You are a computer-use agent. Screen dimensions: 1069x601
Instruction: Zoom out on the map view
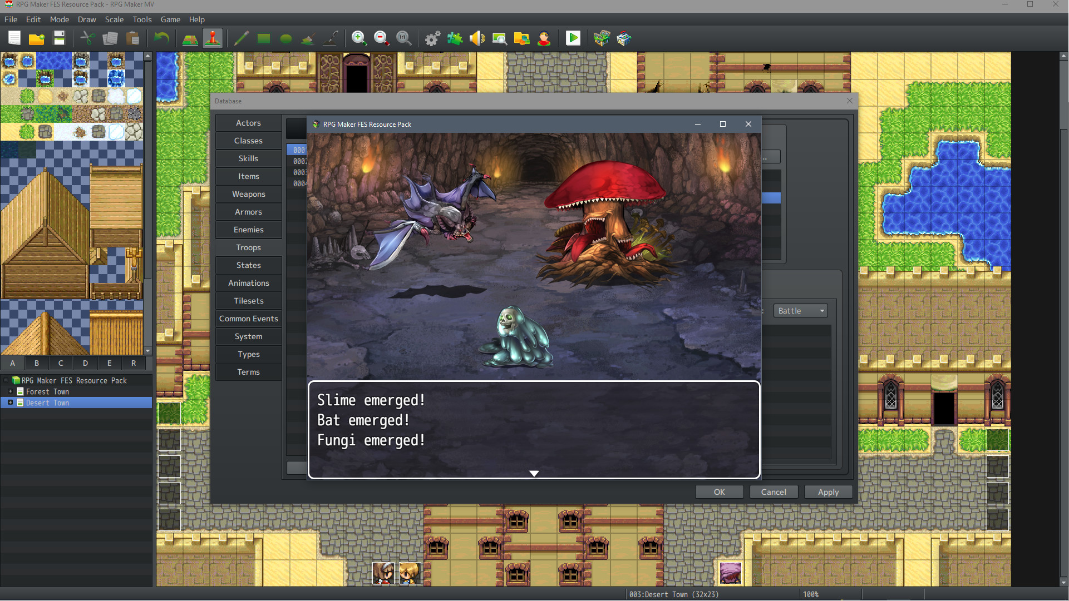coord(381,38)
